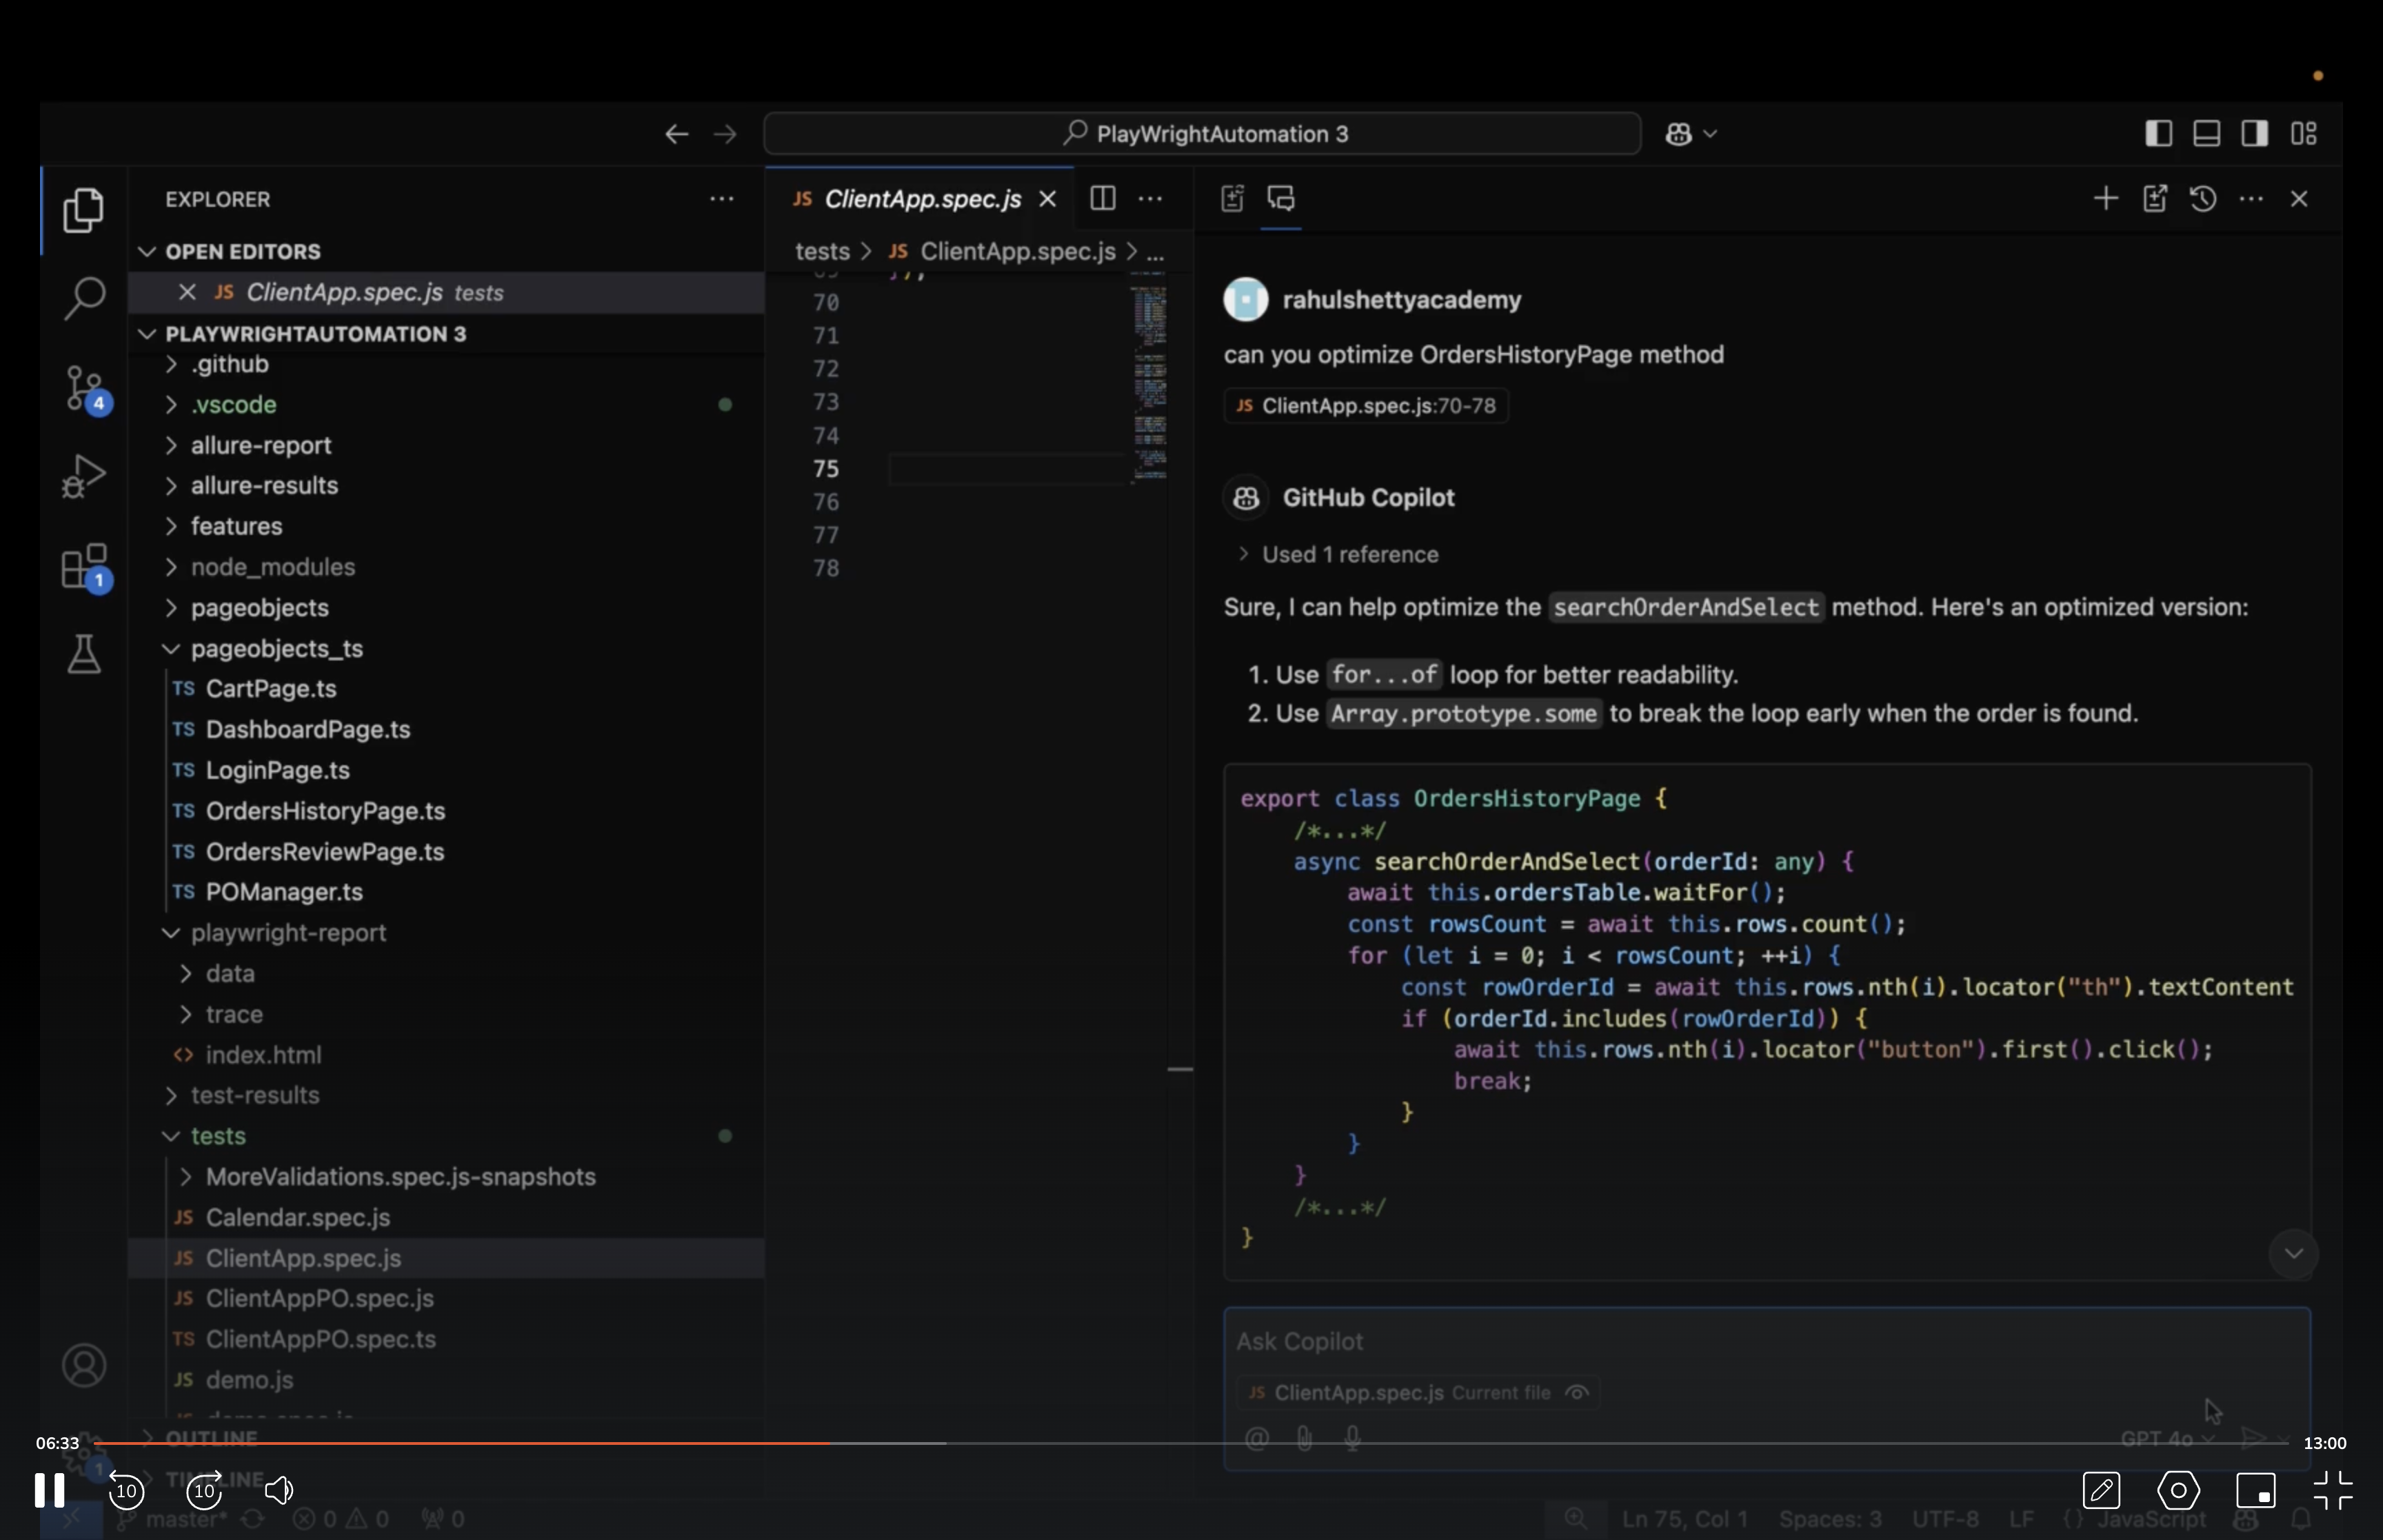This screenshot has height=1540, width=2383.
Task: Start voice chat with microphone icon
Action: pos(1353,1439)
